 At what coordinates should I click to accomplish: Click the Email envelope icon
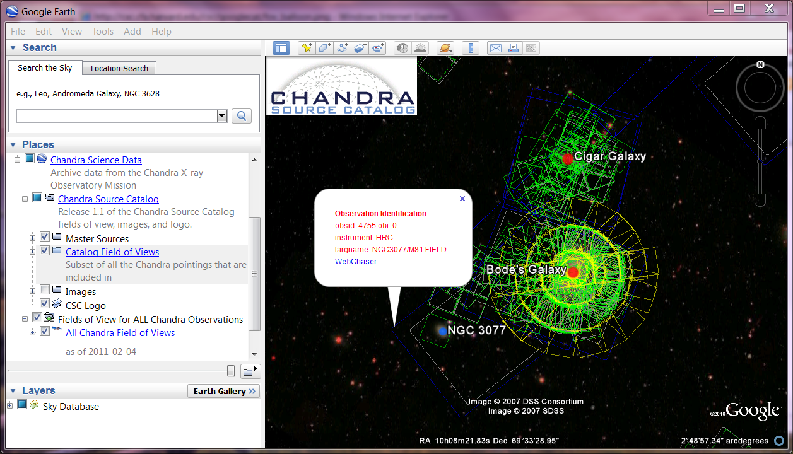(496, 48)
